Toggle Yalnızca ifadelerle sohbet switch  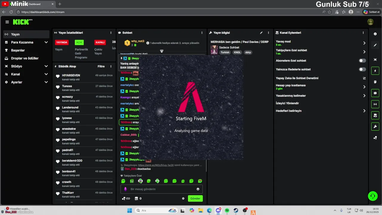point(362,69)
